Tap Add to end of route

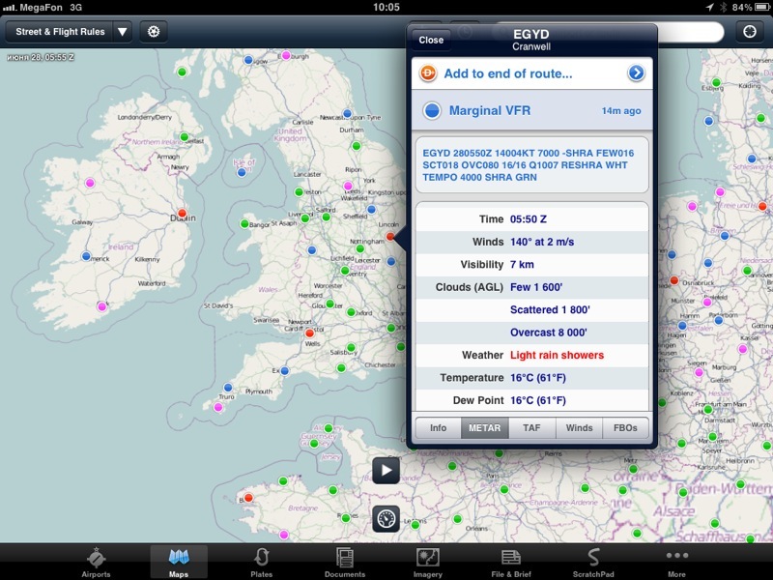(507, 73)
